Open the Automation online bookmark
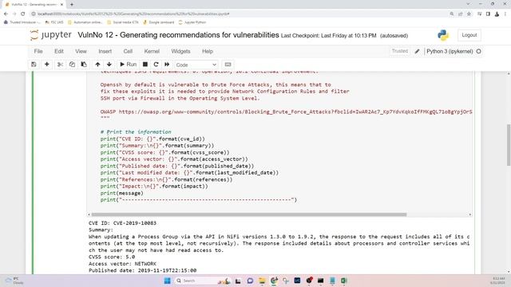Viewport: 511px width, 287px height. pos(85,22)
